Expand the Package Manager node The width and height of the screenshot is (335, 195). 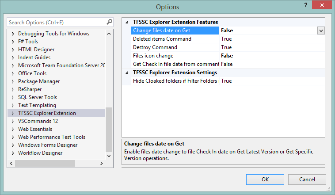[13, 81]
